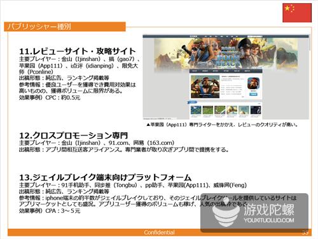Select heading 11.レビューサイト・攻略サイト
The image size is (318, 239).
point(78,51)
